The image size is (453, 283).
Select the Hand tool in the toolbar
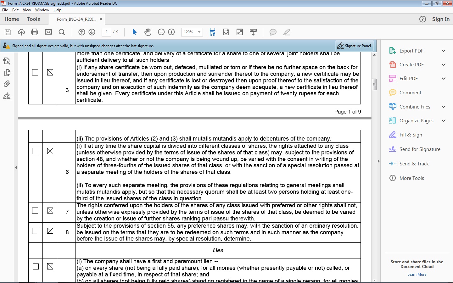pos(148,32)
